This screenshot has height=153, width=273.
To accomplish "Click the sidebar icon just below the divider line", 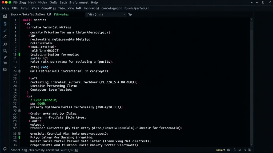I will click(5, 45).
